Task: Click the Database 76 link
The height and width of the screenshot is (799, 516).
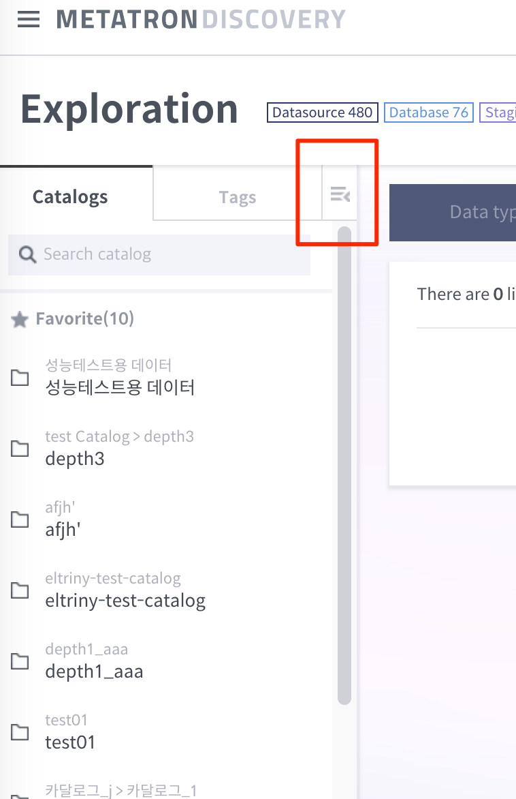Action: tap(428, 112)
